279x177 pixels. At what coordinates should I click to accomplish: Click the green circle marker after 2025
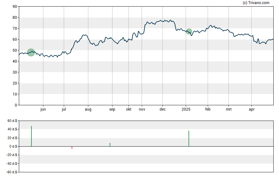(x=189, y=32)
